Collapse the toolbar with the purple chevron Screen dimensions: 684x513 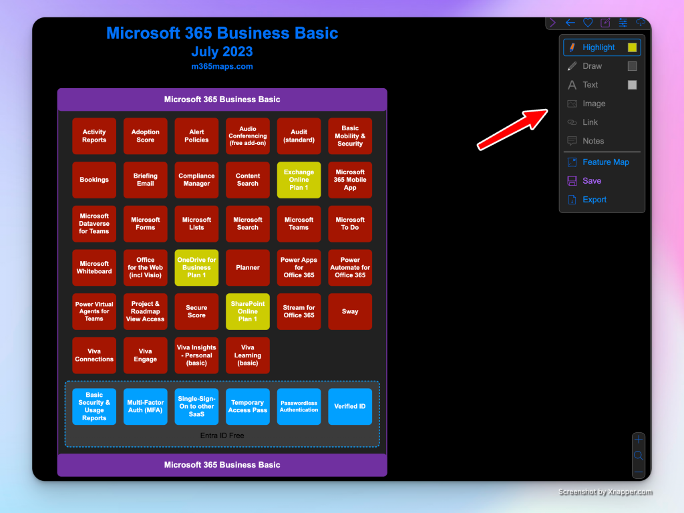[x=553, y=23]
